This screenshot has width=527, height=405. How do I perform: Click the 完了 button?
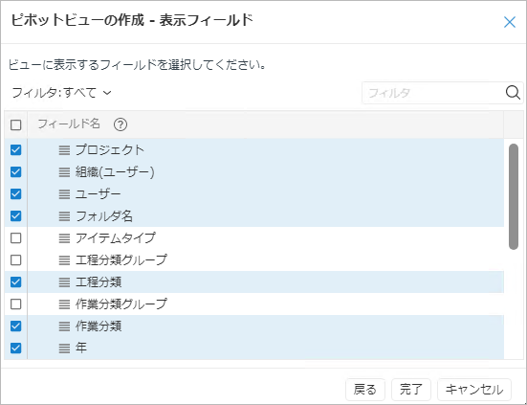pyautogui.click(x=410, y=390)
